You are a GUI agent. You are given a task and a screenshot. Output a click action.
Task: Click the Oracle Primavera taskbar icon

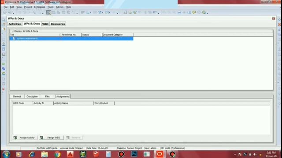(160, 154)
